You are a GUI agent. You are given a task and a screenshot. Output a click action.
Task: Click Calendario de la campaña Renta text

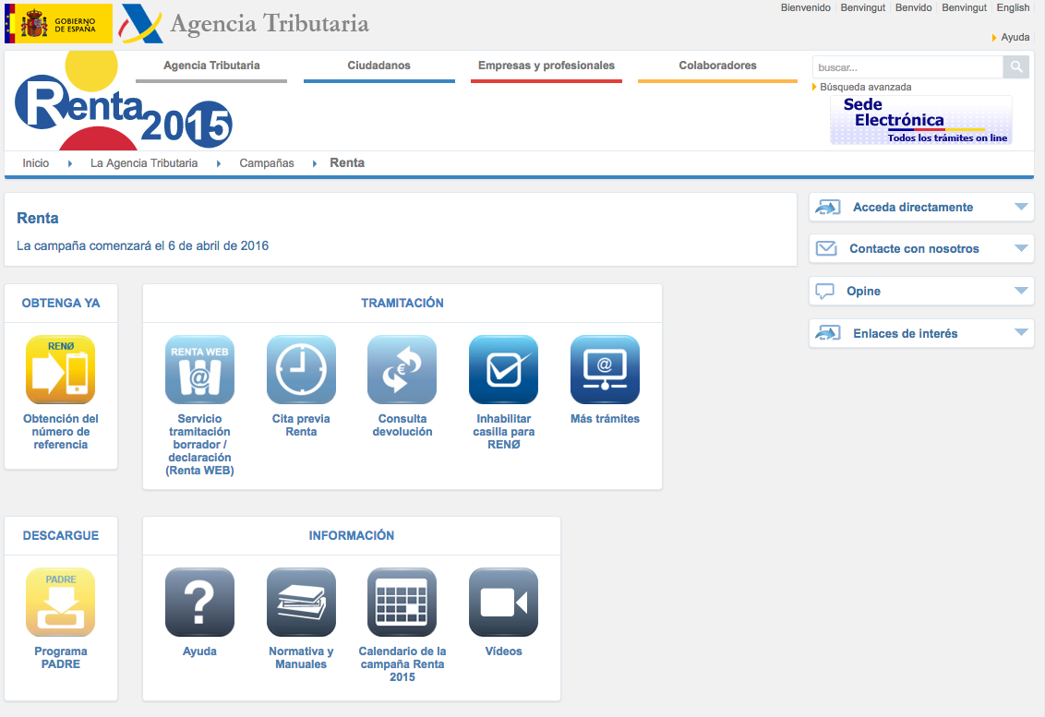[x=402, y=664]
